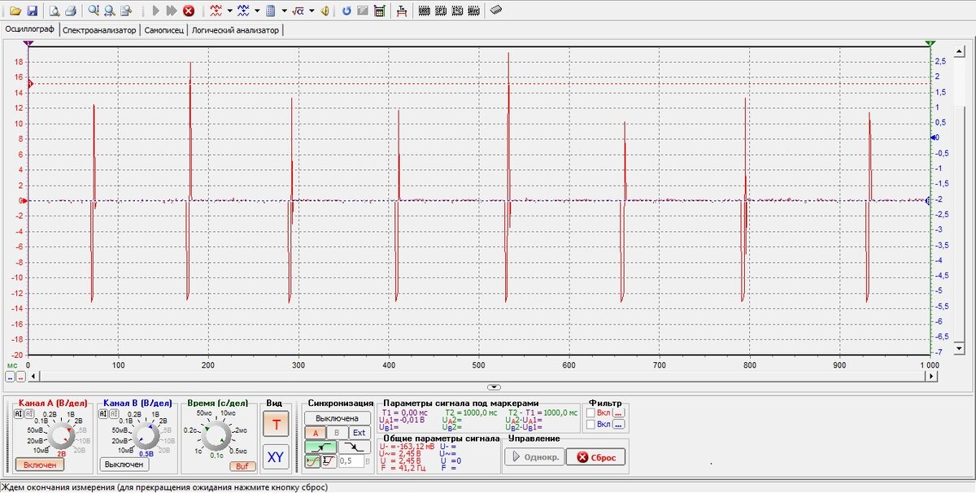Image resolution: width=976 pixels, height=493 pixels.
Task: Open dropdown next to square-root icon
Action: 312,11
